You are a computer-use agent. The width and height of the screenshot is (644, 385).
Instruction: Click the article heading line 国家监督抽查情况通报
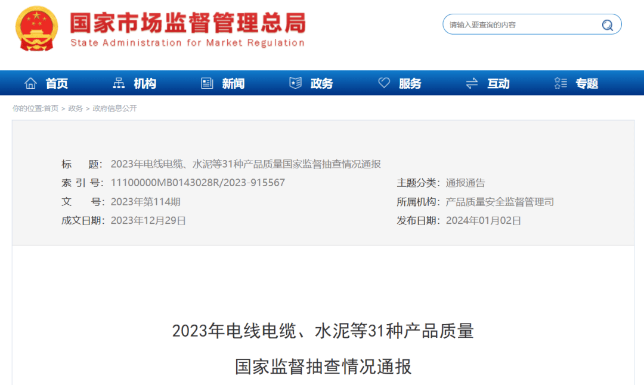click(x=323, y=366)
